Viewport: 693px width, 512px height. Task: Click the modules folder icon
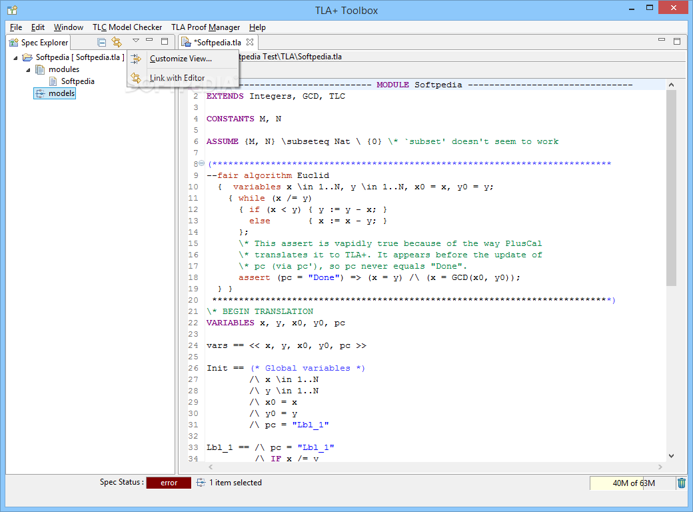click(40, 69)
